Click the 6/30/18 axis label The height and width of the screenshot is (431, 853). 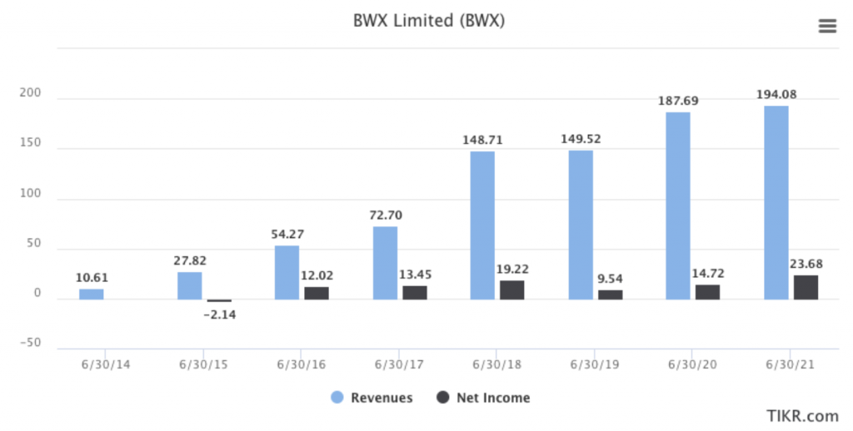496,364
